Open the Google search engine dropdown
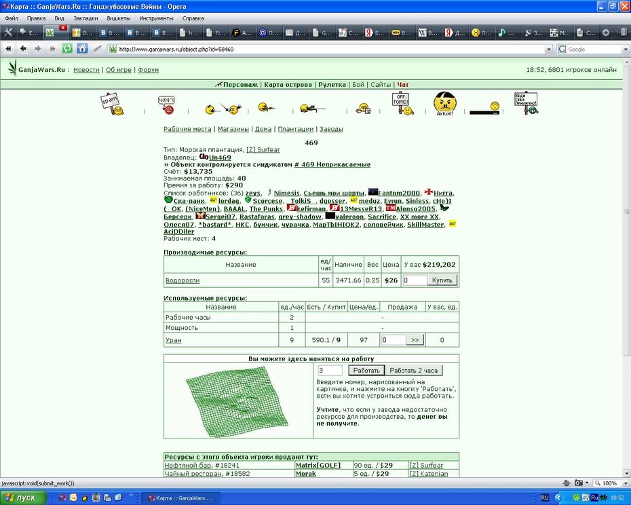 point(626,49)
